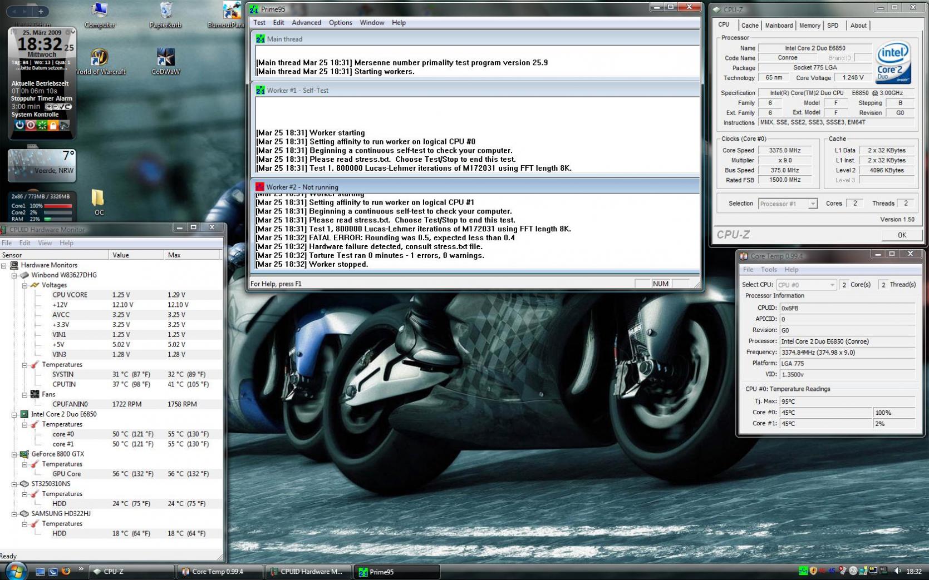Viewport: 929px width, 580px height.
Task: Open the Processor #1 selection dropdown in CPU-Z
Action: [788, 204]
